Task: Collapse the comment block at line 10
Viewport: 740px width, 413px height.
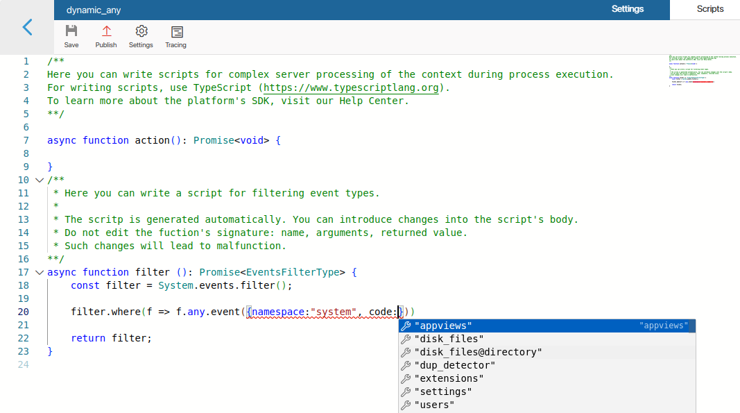Action: coord(39,180)
